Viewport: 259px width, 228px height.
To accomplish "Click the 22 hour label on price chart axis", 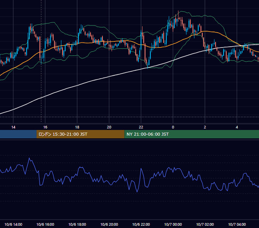I will tap(141, 127).
